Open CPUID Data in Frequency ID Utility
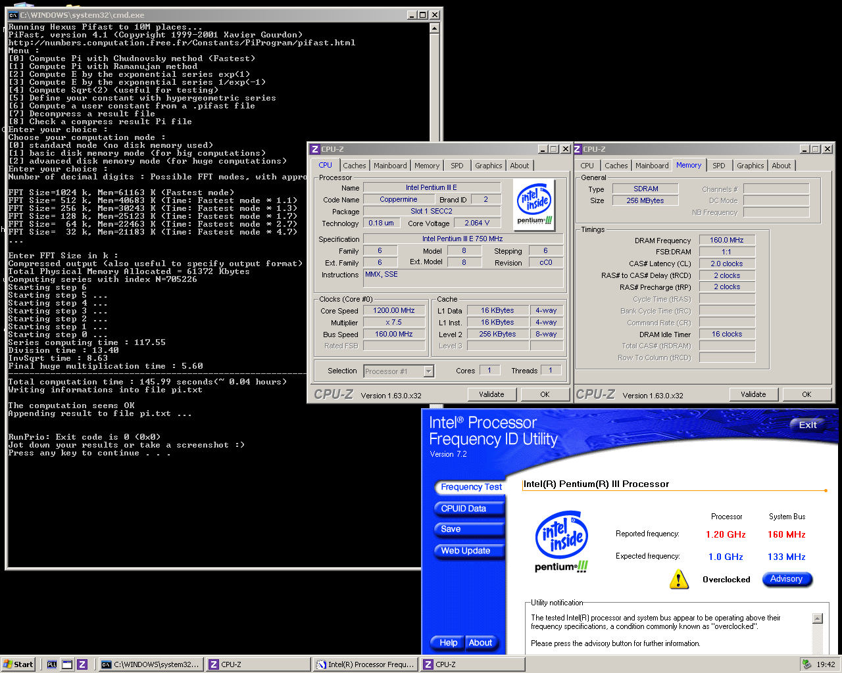Screen dimensions: 842x673 (469, 509)
